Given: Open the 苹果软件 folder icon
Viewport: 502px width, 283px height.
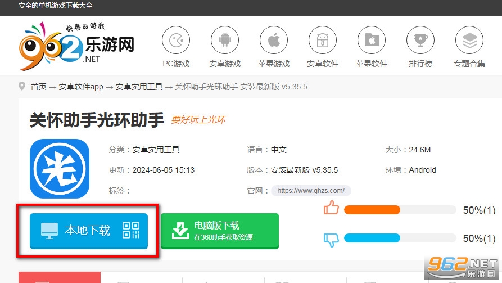Looking at the screenshot, I should pyautogui.click(x=372, y=41).
